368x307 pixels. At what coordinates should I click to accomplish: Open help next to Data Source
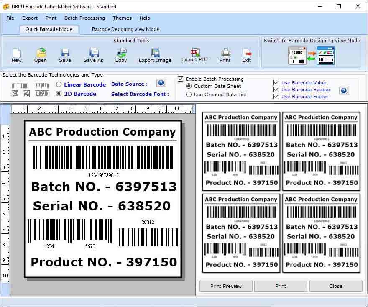(x=161, y=83)
